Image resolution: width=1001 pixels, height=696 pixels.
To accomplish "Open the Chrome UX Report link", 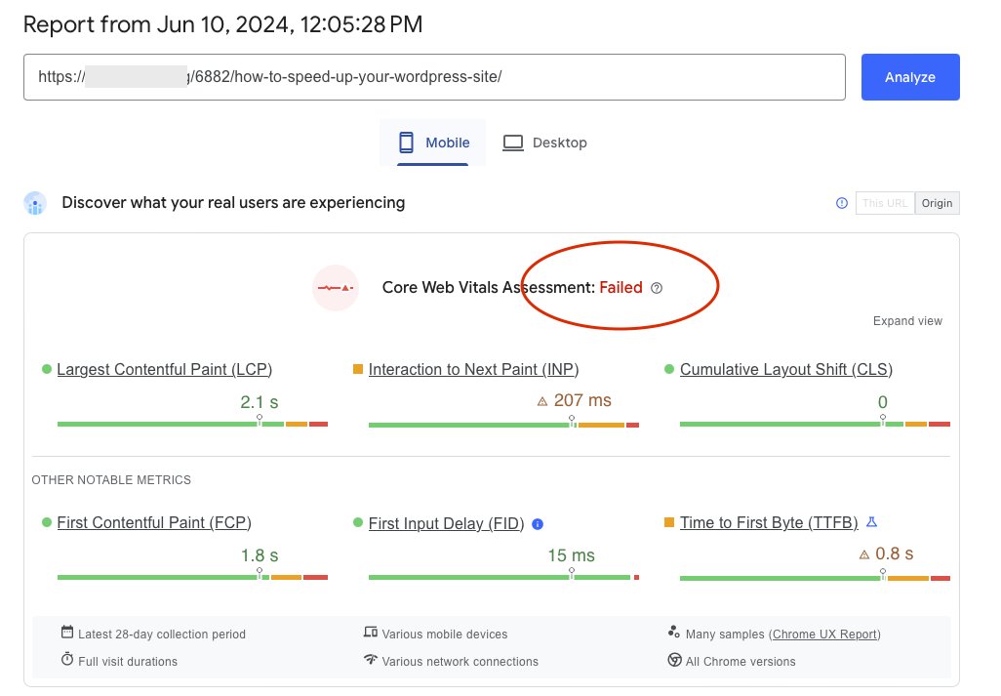I will click(x=824, y=635).
